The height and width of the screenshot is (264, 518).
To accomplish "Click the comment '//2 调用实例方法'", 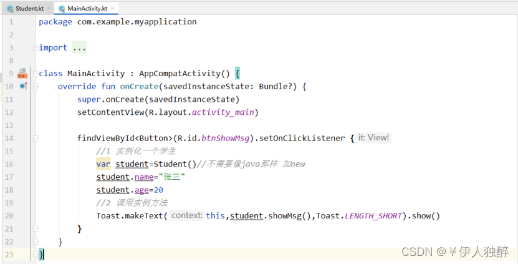I will (132, 203).
